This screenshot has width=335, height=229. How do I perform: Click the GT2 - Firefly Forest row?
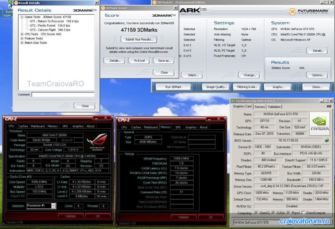[x=50, y=26]
